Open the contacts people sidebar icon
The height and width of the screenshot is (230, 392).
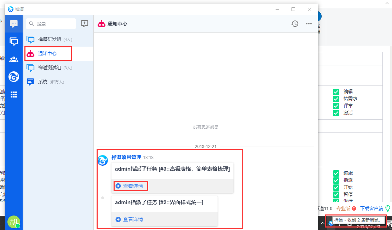[x=14, y=59]
